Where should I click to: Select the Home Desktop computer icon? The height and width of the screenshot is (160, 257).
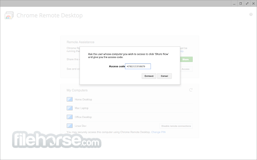pyautogui.click(x=69, y=99)
